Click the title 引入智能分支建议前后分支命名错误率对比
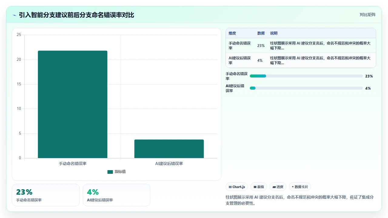Screen dimensions: 388x218 pos(76,15)
